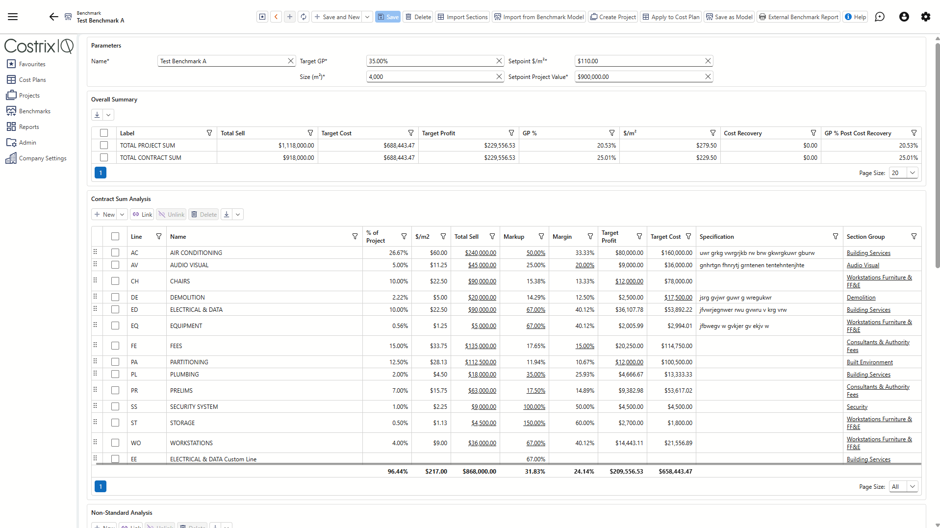Image resolution: width=940 pixels, height=528 pixels.
Task: Open the user account profile icon
Action: click(x=904, y=17)
